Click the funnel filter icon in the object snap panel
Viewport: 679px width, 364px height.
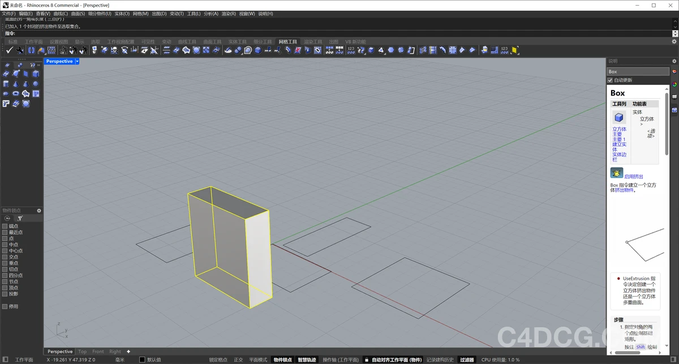tap(20, 218)
